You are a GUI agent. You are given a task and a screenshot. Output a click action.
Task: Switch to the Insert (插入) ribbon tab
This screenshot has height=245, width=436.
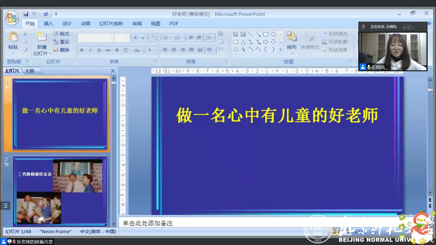[x=48, y=24]
